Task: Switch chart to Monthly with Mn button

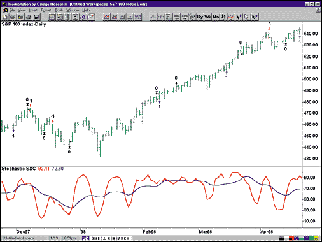Action: pos(216,17)
